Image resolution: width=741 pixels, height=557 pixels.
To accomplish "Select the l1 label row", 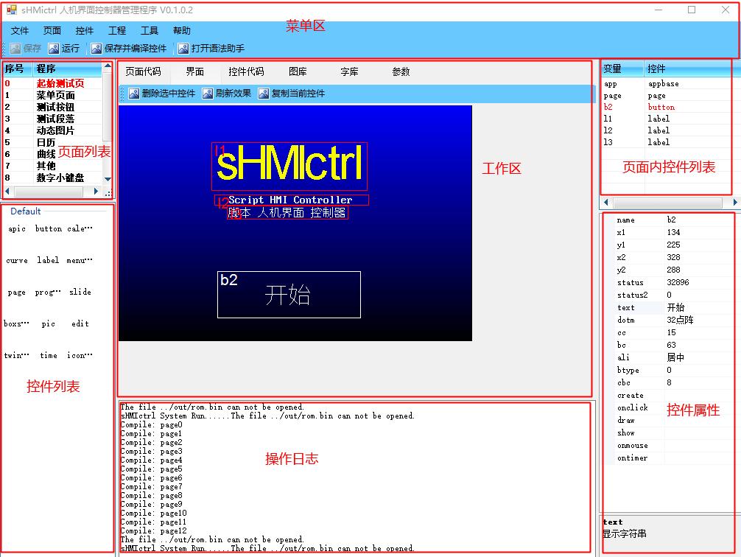I will pyautogui.click(x=667, y=119).
